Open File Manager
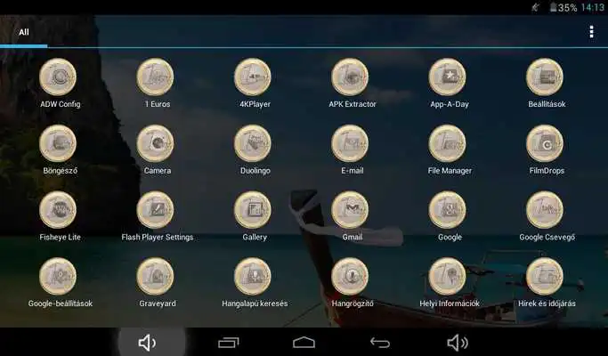 point(448,143)
